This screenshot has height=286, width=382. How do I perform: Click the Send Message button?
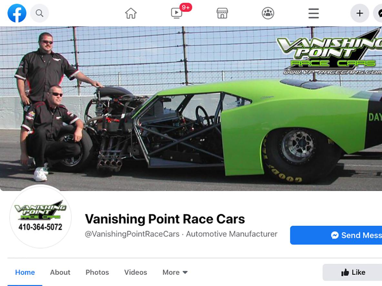[336, 235]
